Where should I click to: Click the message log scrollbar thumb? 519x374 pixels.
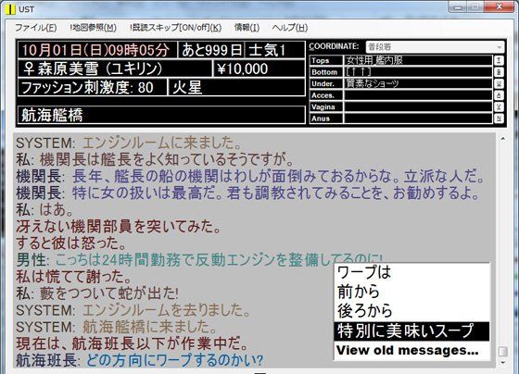click(x=503, y=352)
